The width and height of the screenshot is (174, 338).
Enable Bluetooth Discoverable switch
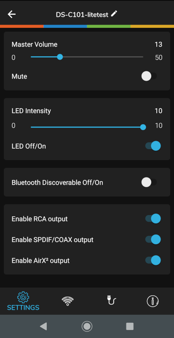tap(149, 183)
